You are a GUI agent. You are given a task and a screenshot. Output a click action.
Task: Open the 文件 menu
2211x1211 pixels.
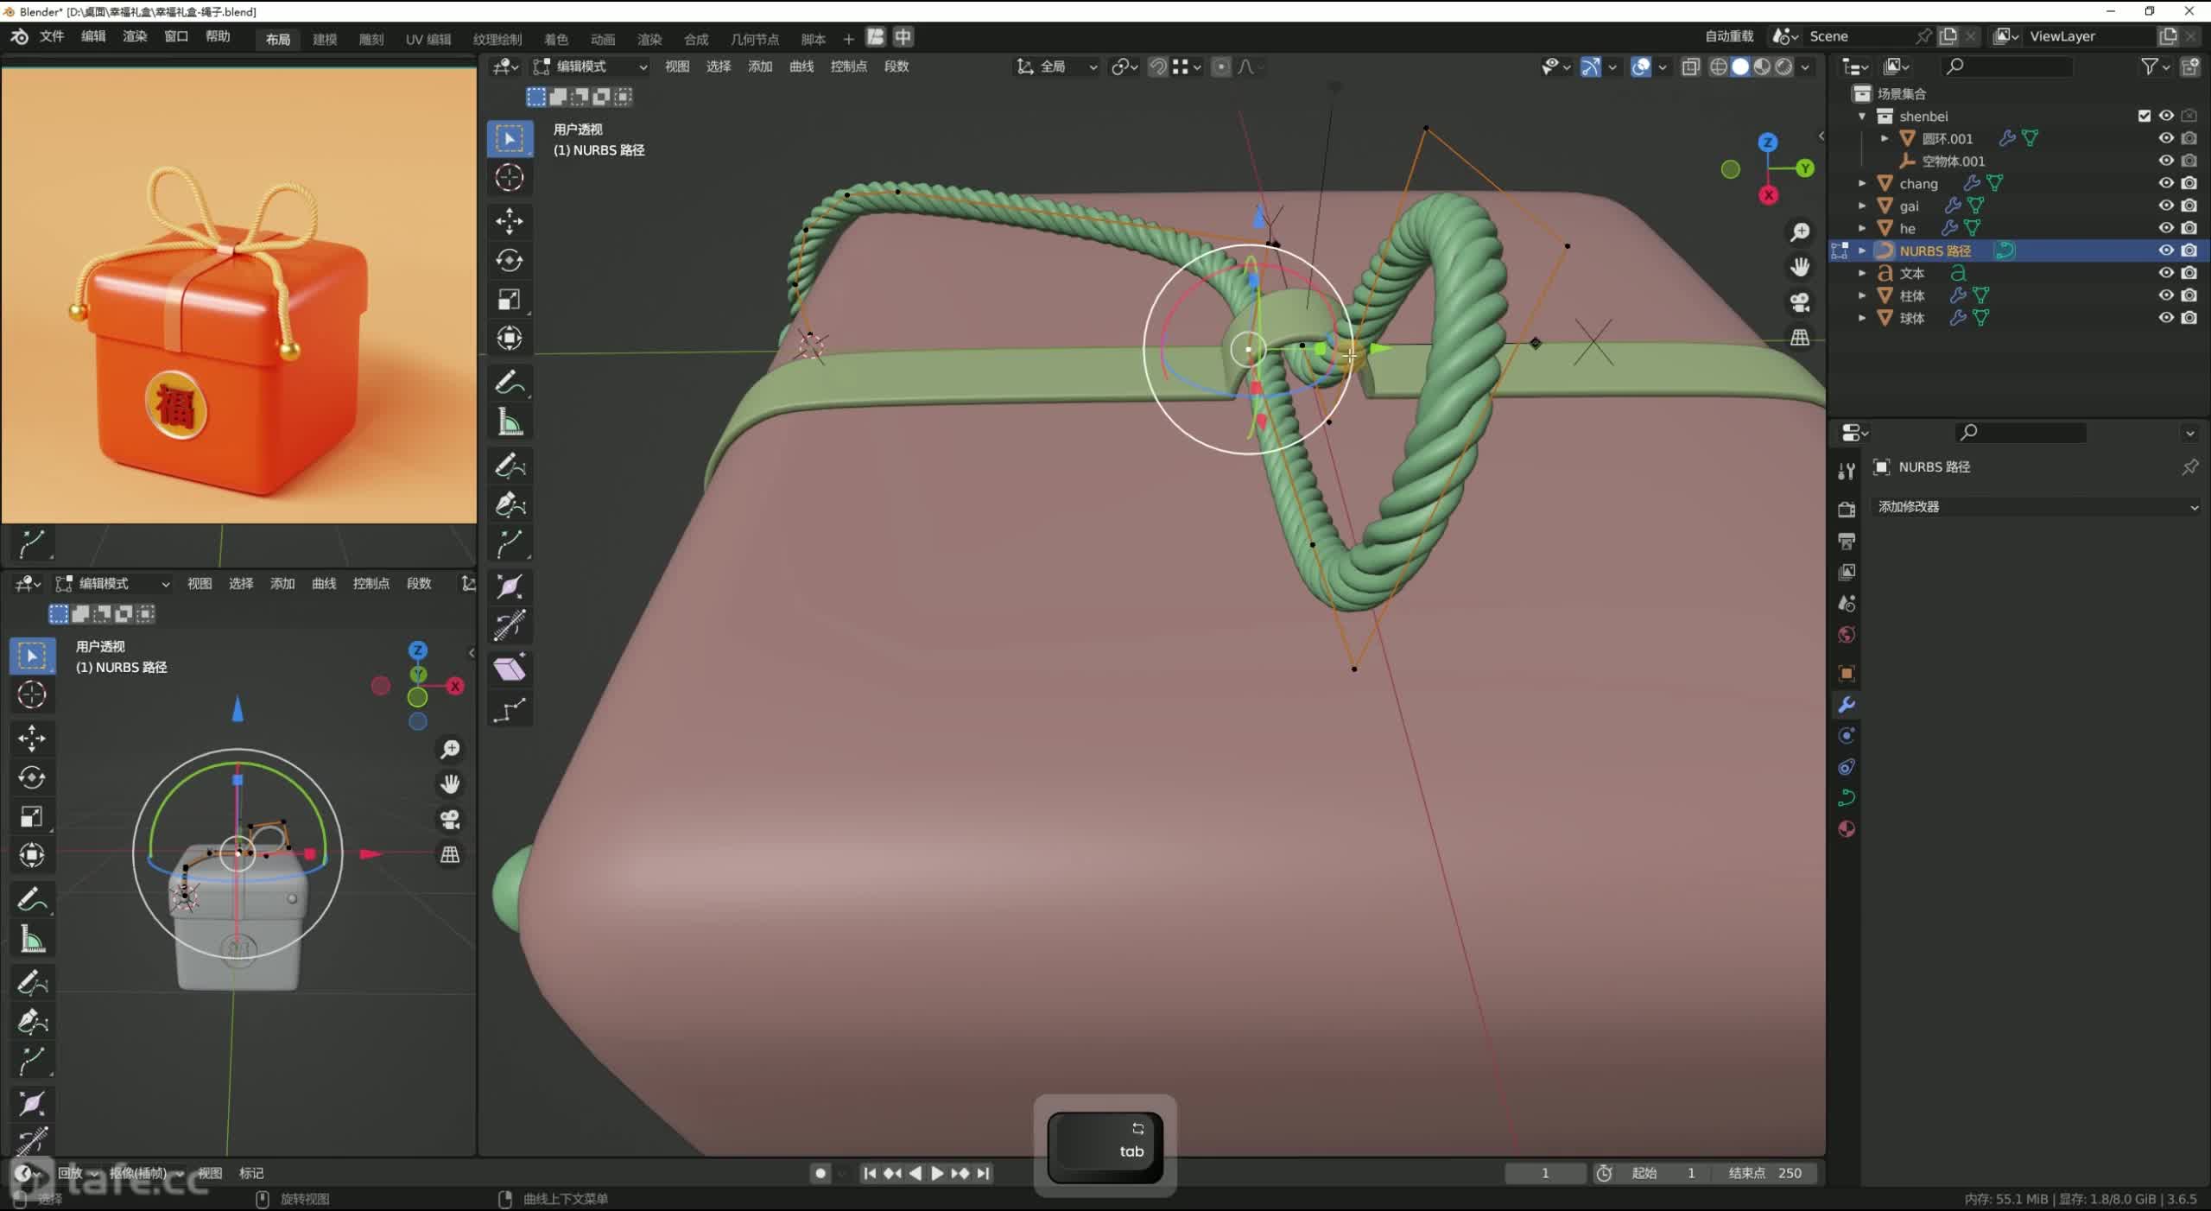[52, 36]
